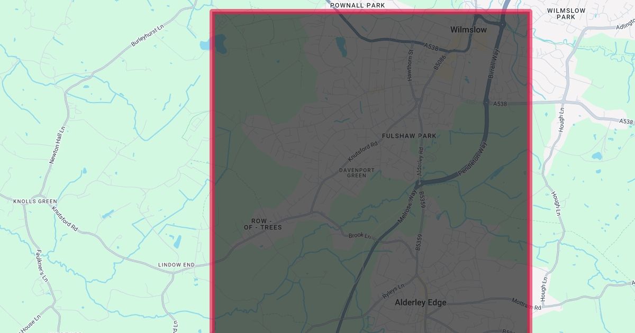This screenshot has width=635, height=333.
Task: Select the Fulshaw Park area label
Action: tap(409, 136)
